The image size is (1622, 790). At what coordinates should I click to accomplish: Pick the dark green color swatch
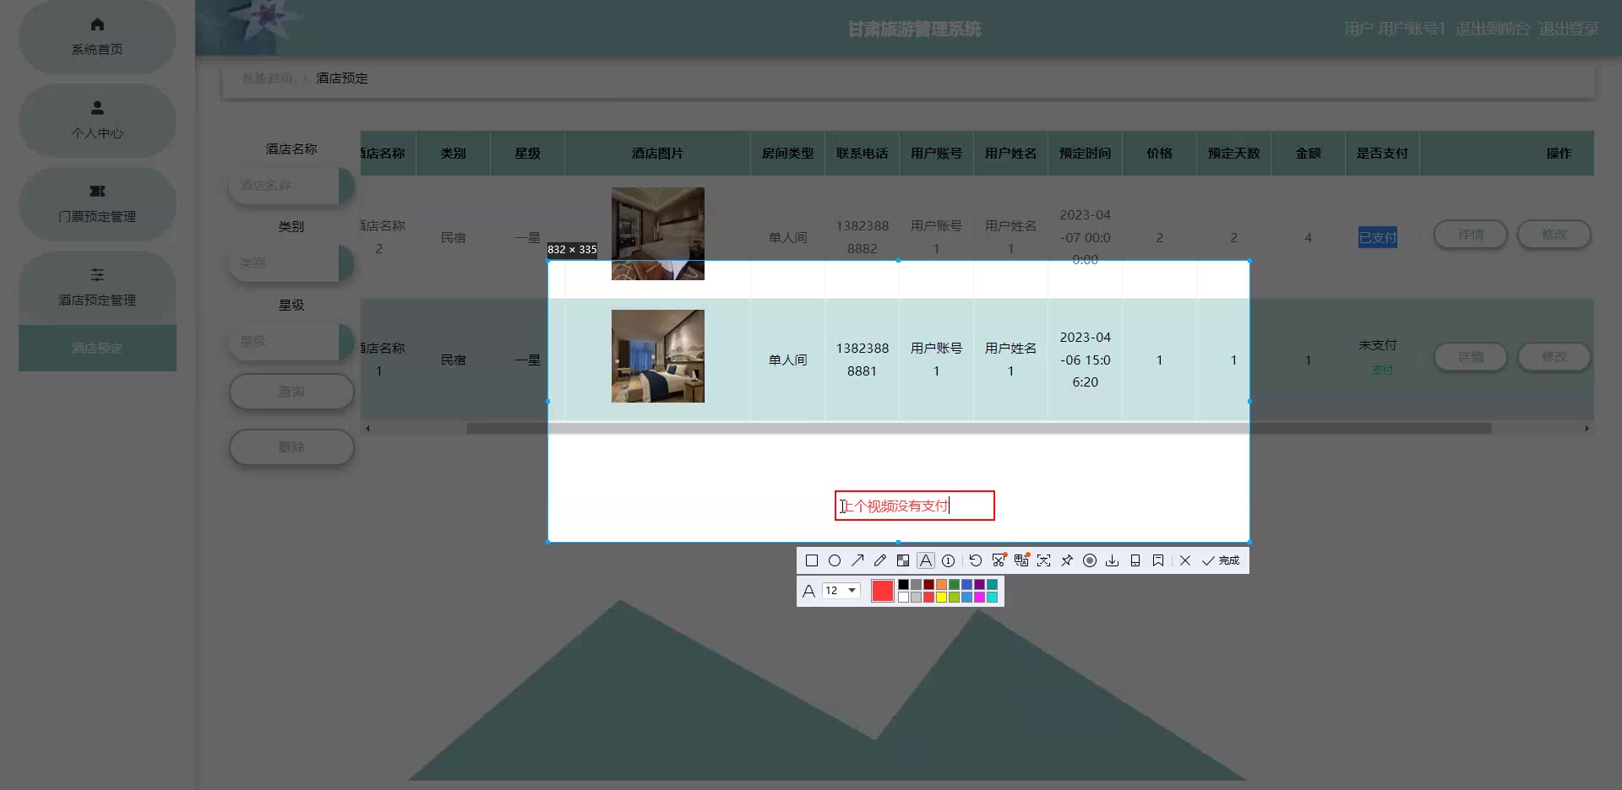click(x=954, y=584)
